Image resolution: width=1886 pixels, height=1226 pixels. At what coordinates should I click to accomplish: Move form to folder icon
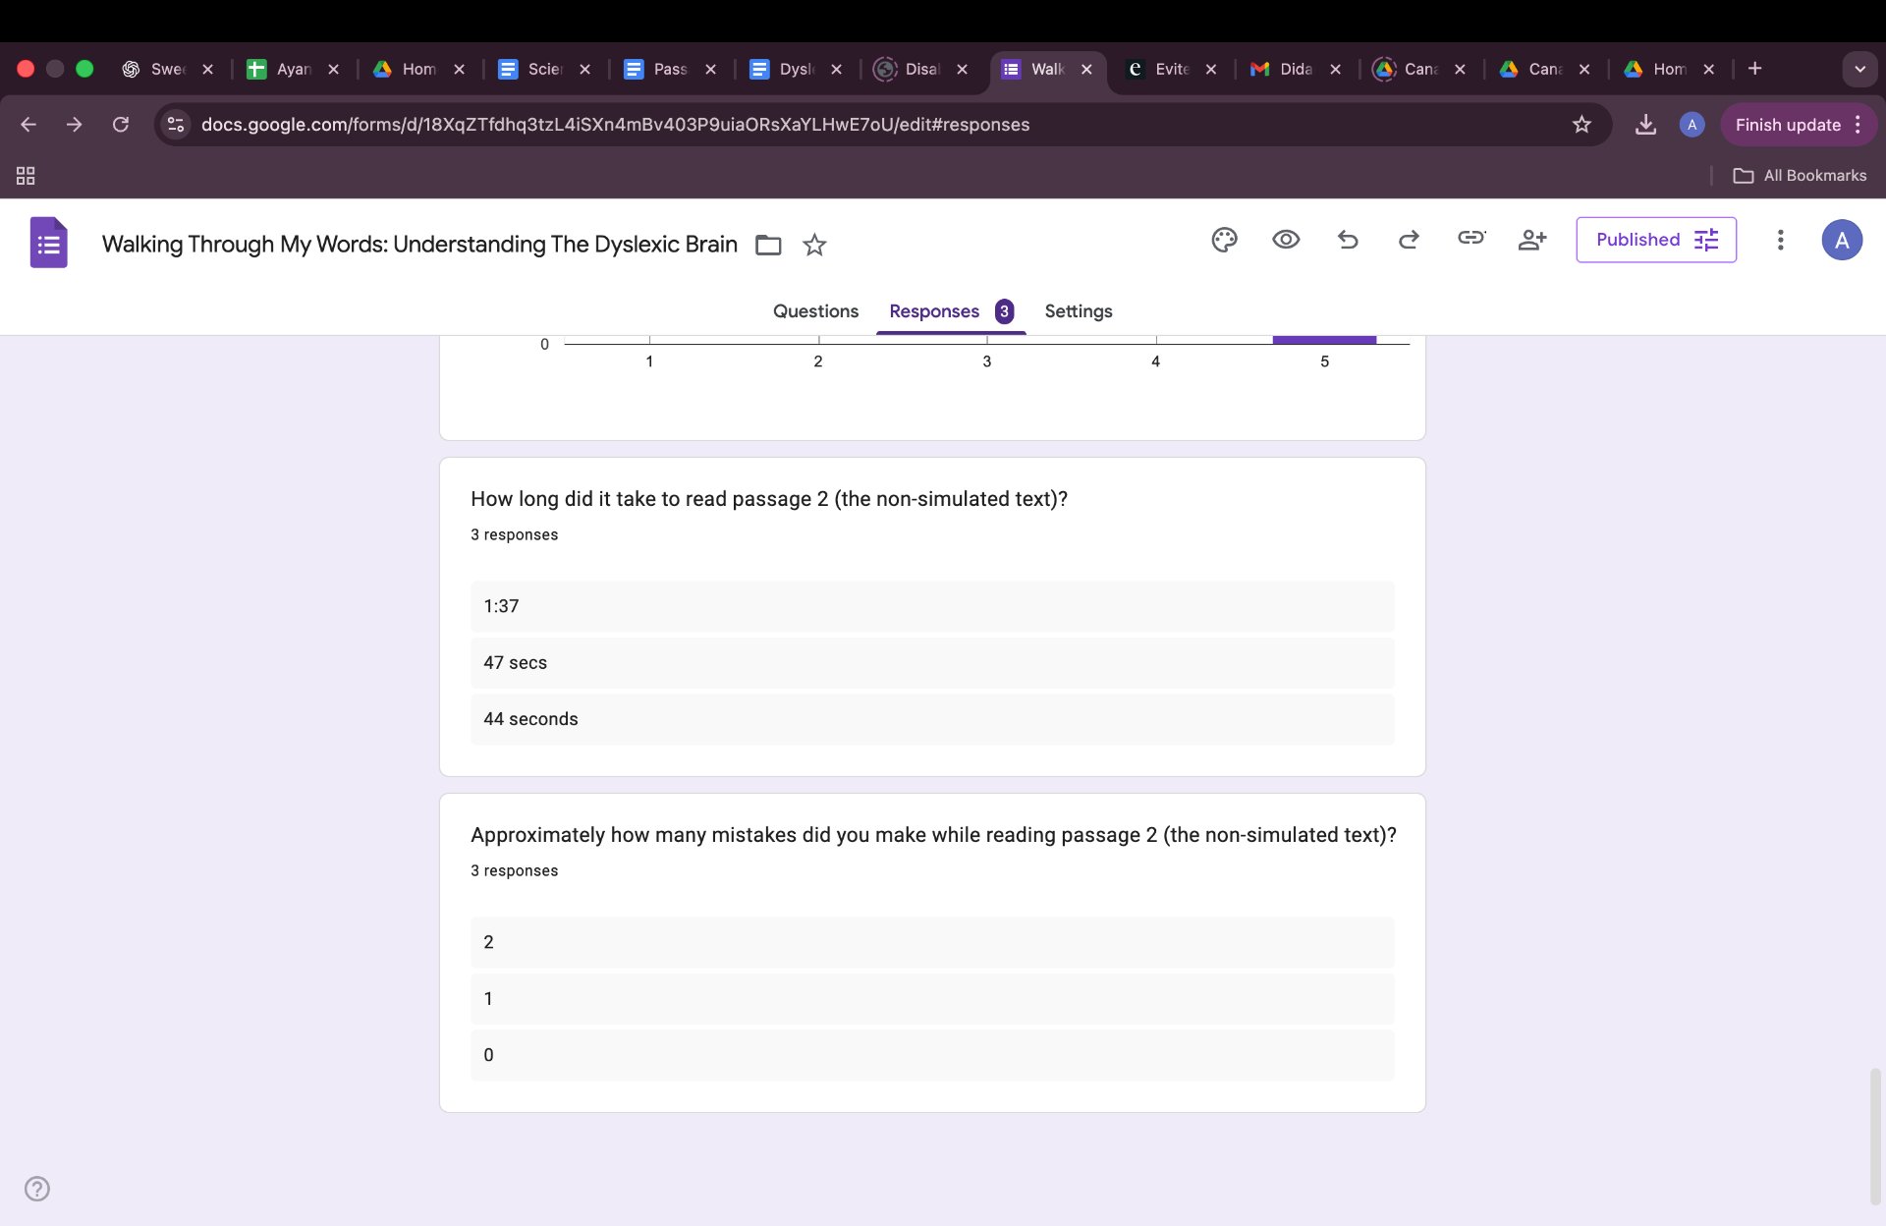(x=768, y=245)
